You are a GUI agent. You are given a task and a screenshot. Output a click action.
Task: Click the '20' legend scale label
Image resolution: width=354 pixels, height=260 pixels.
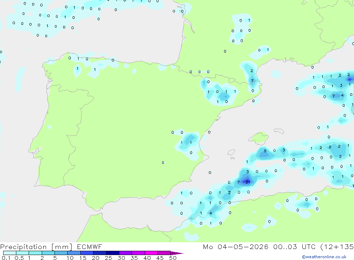(96, 258)
